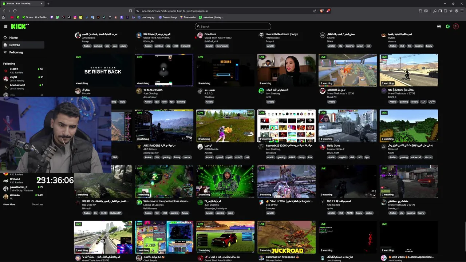Click Show Less in the sidebar
Screen dimensions: 466x262
tap(37, 205)
